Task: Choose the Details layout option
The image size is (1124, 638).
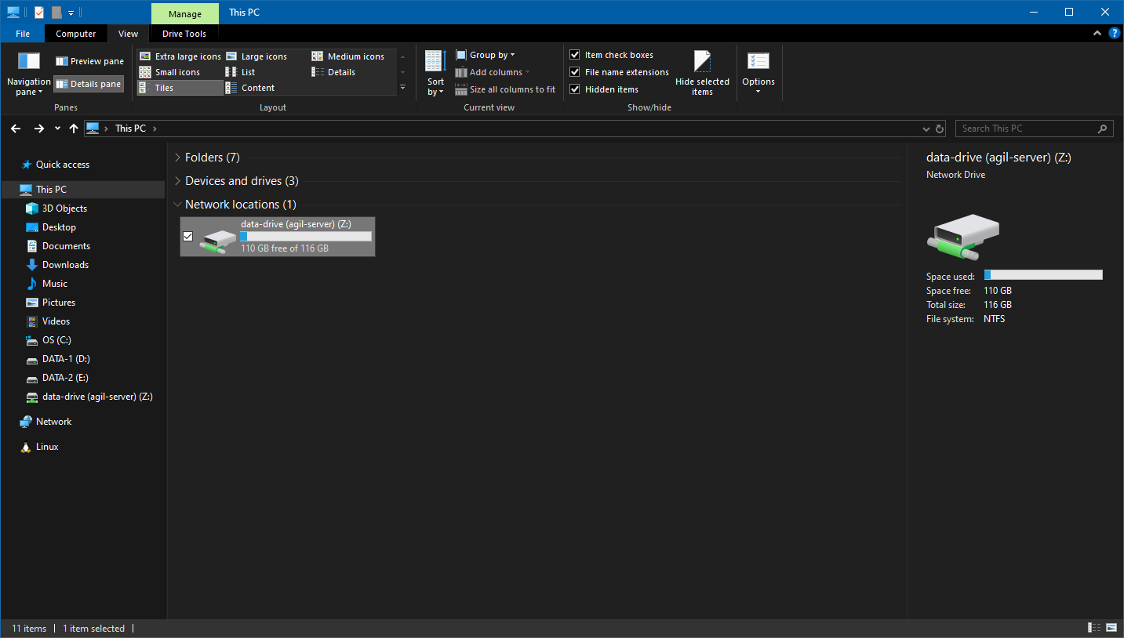Action: [334, 72]
